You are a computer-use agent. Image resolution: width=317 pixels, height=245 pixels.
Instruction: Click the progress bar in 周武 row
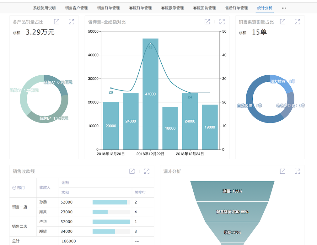point(111,212)
